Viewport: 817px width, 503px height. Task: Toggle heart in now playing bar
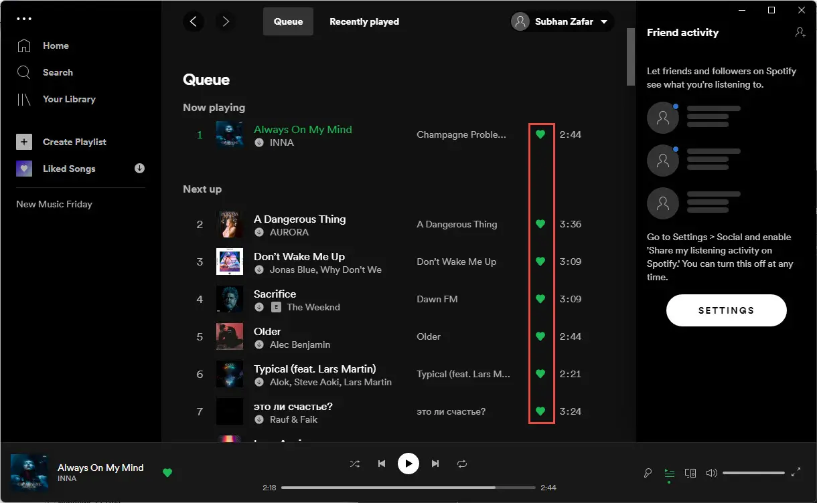[167, 473]
